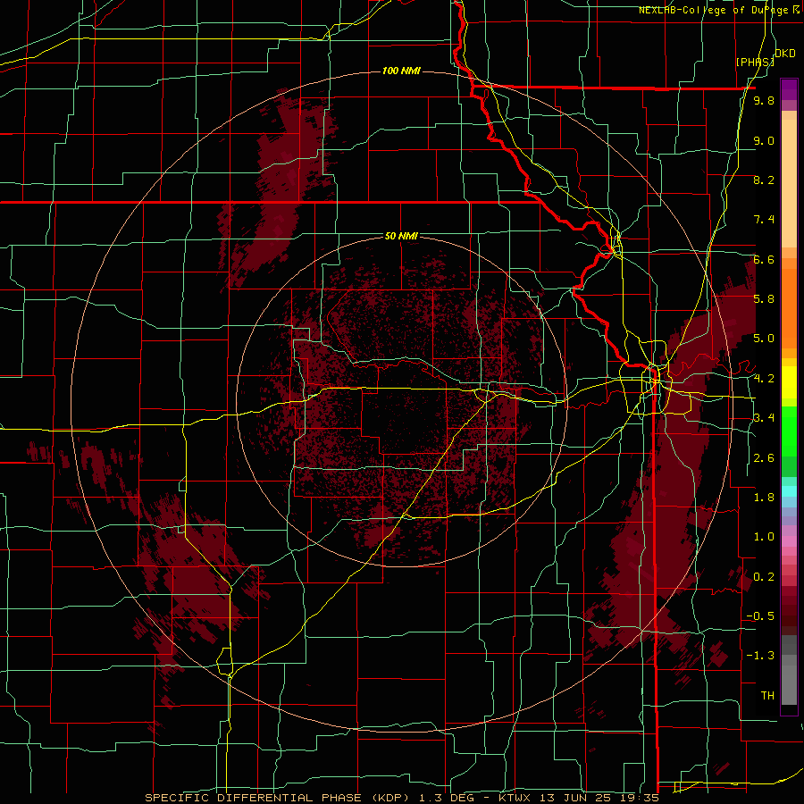The image size is (804, 804).
Task: Click the 7.4 value on the color scale
Action: point(764,220)
